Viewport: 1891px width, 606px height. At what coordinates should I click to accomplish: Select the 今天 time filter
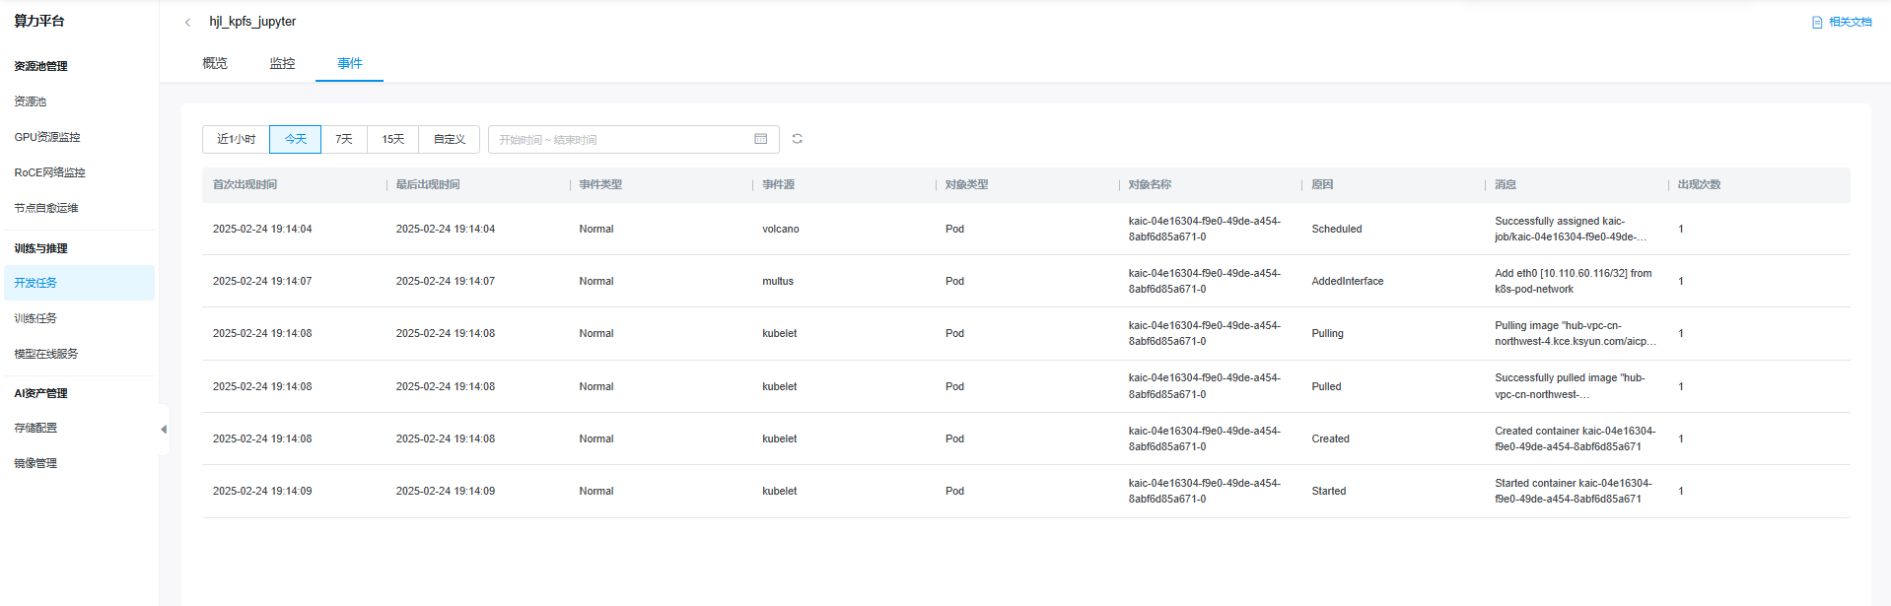(x=295, y=139)
